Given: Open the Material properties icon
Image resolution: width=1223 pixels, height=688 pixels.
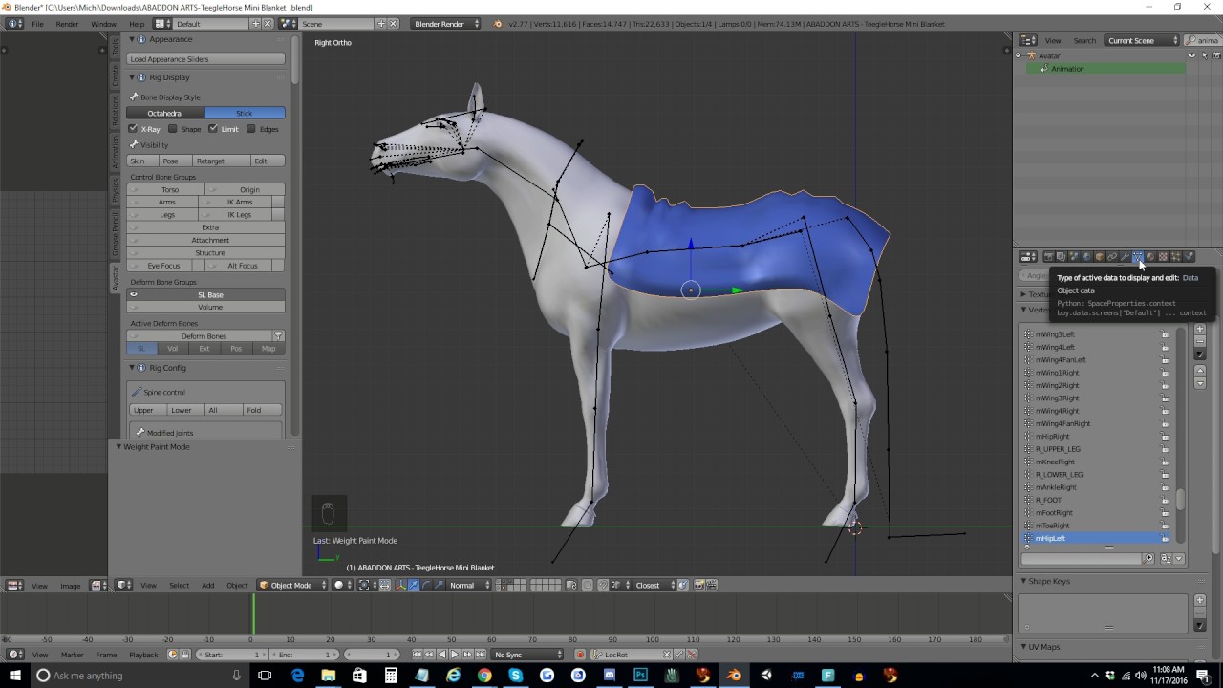Looking at the screenshot, I should 1150,256.
